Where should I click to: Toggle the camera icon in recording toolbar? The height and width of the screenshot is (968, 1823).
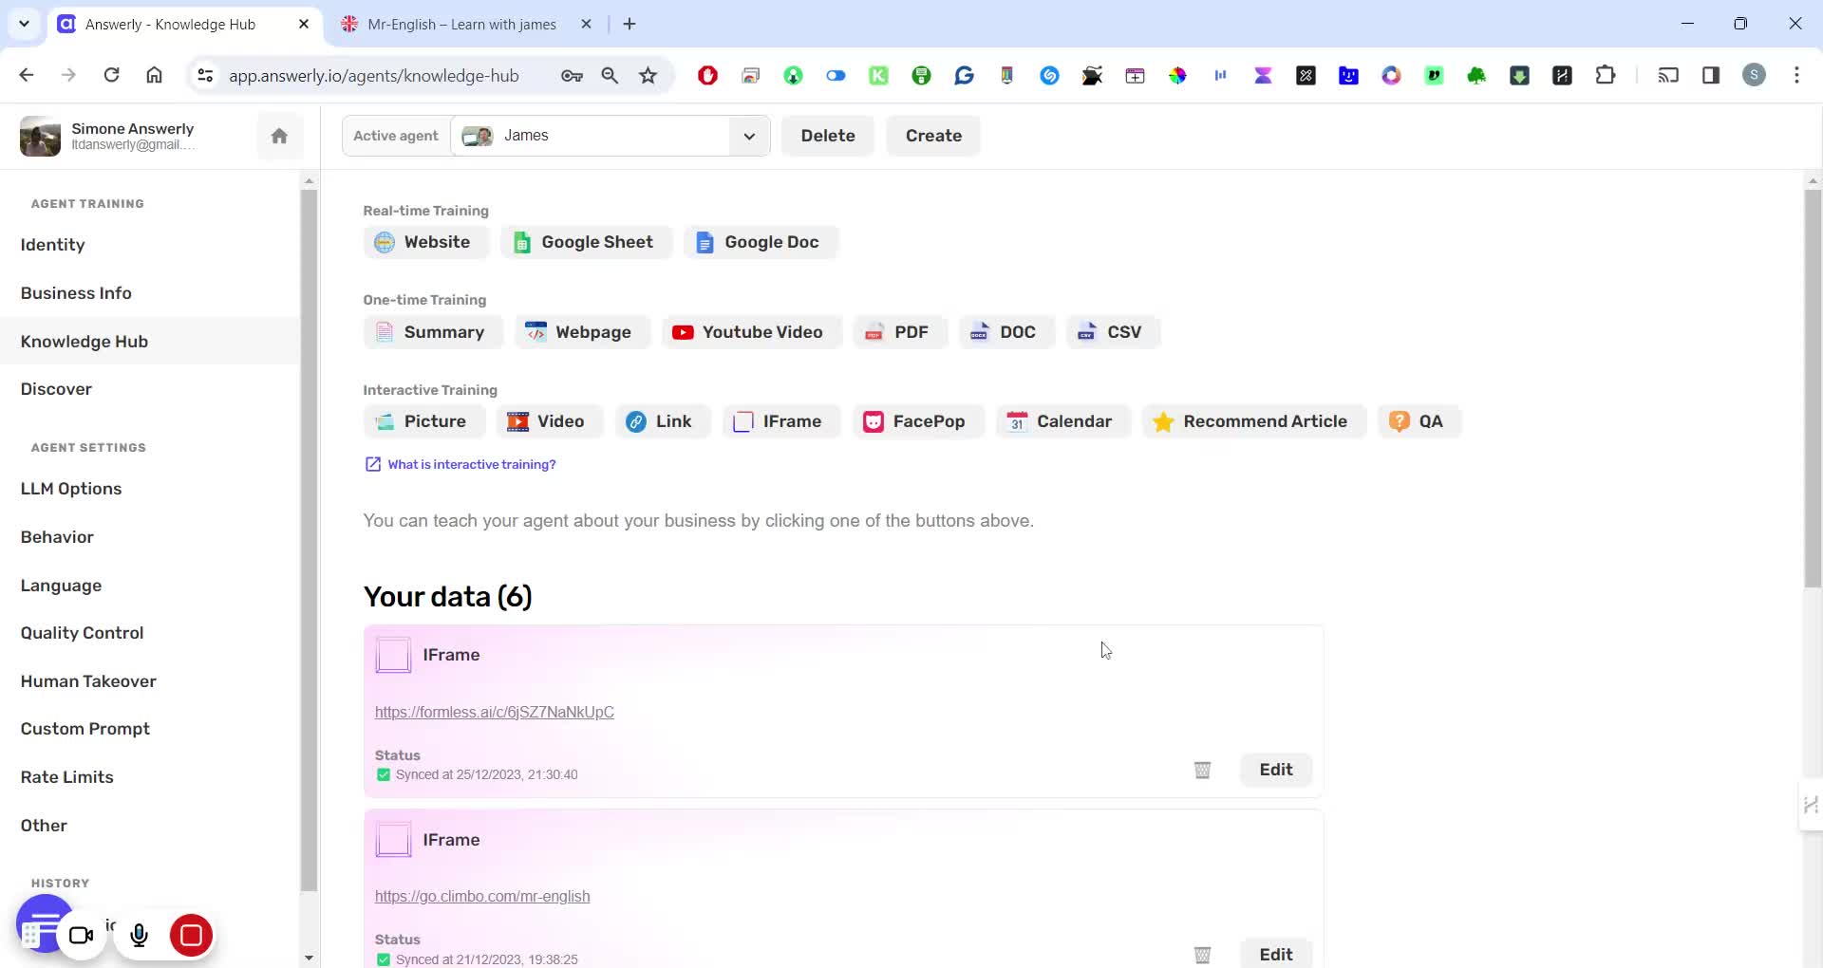(x=82, y=936)
